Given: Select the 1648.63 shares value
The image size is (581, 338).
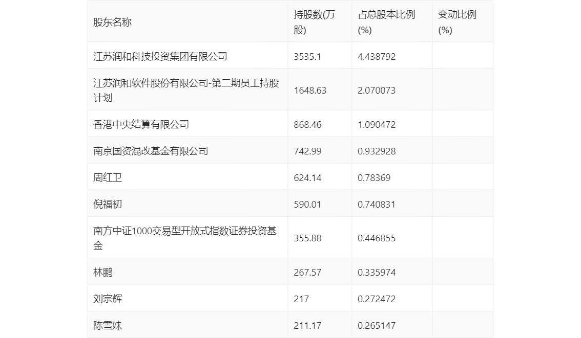Looking at the screenshot, I should 310,90.
